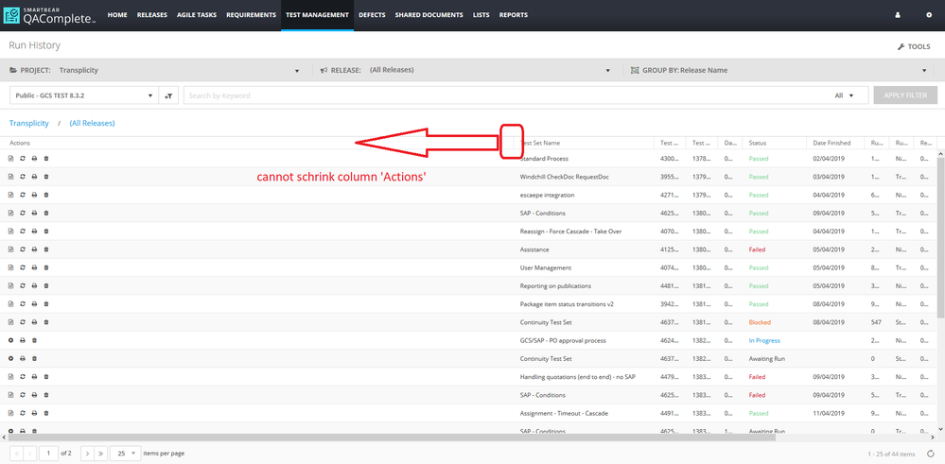Screen dimensions: 945x464
Task: Click the add filter icon beside filter dropdown
Action: pos(169,95)
